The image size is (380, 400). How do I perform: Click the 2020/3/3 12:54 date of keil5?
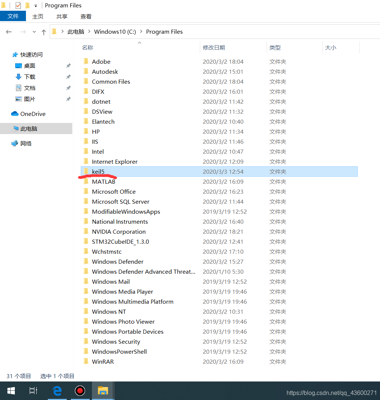[x=223, y=172]
